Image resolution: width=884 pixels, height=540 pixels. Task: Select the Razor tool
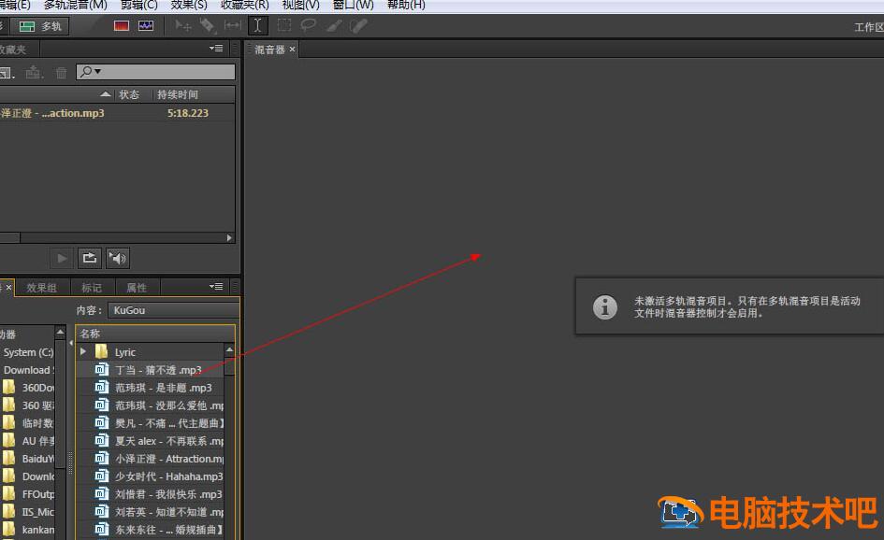click(207, 25)
